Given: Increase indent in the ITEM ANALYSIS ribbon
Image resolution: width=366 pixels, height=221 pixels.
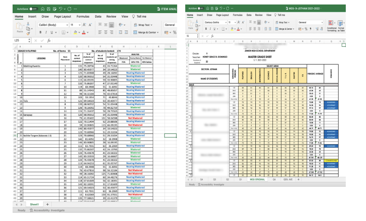Looking at the screenshot, I should pos(126,32).
